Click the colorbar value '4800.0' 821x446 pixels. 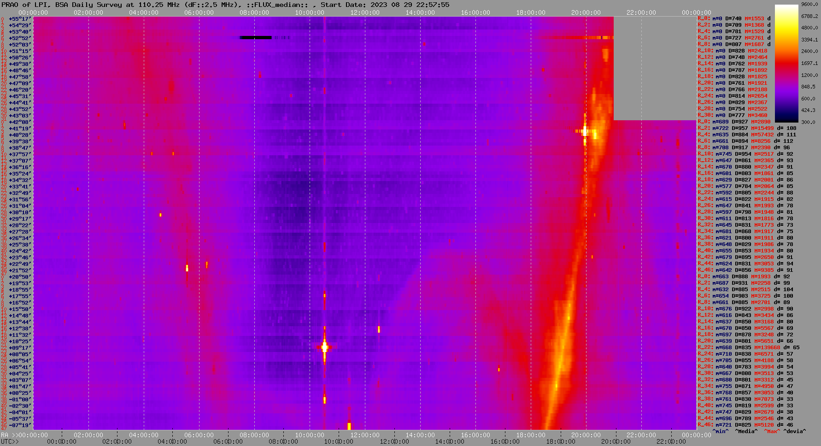(x=809, y=28)
